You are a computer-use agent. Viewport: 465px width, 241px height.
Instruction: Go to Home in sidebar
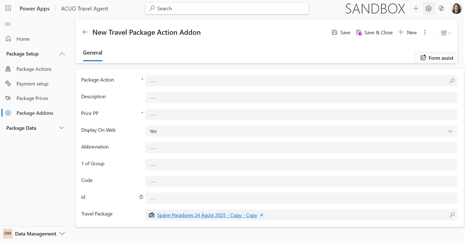coord(23,39)
